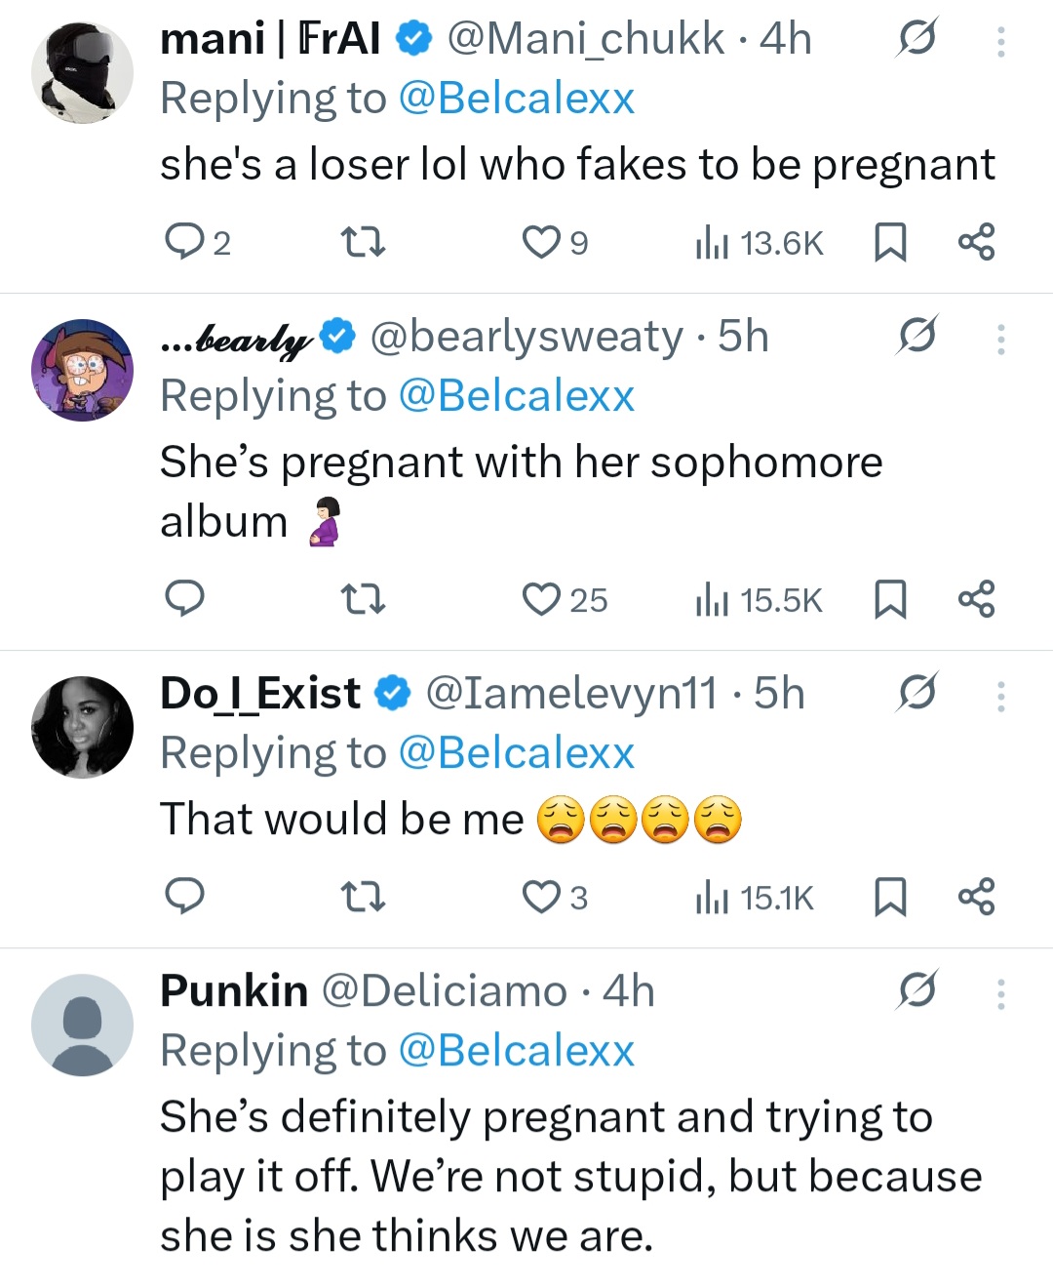
Task: Open more options for bearlysweaty's tweet
Action: tap(1000, 339)
